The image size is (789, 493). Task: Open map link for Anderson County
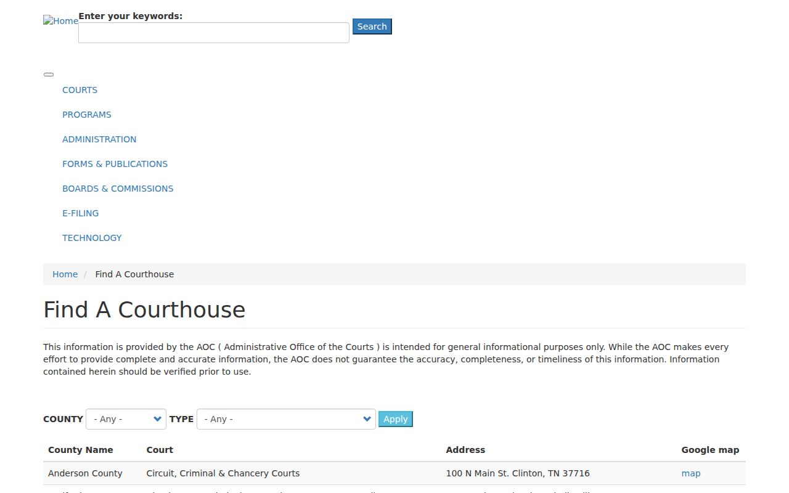(691, 473)
